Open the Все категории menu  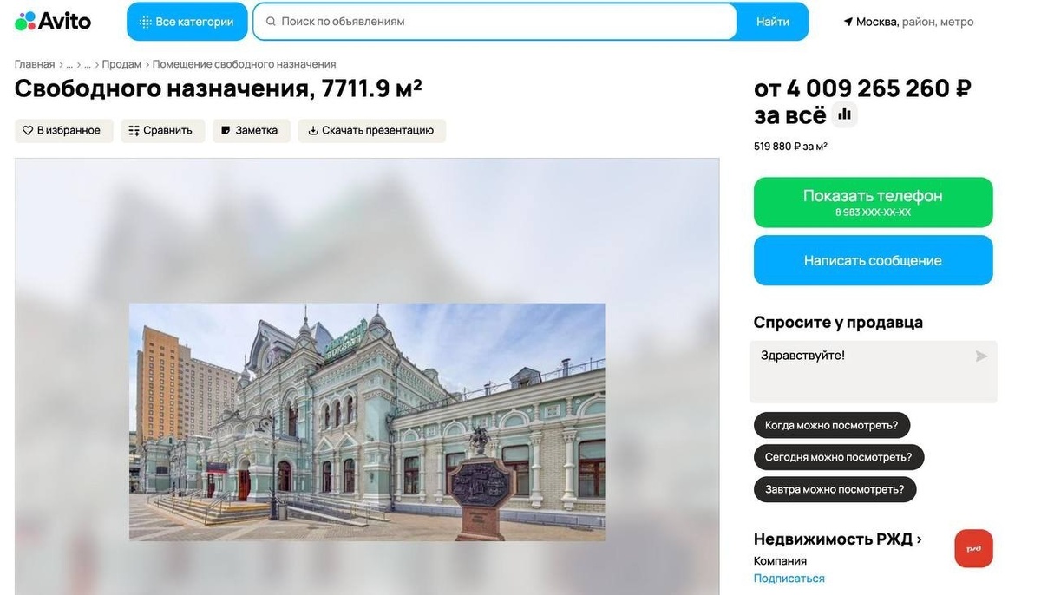(187, 22)
